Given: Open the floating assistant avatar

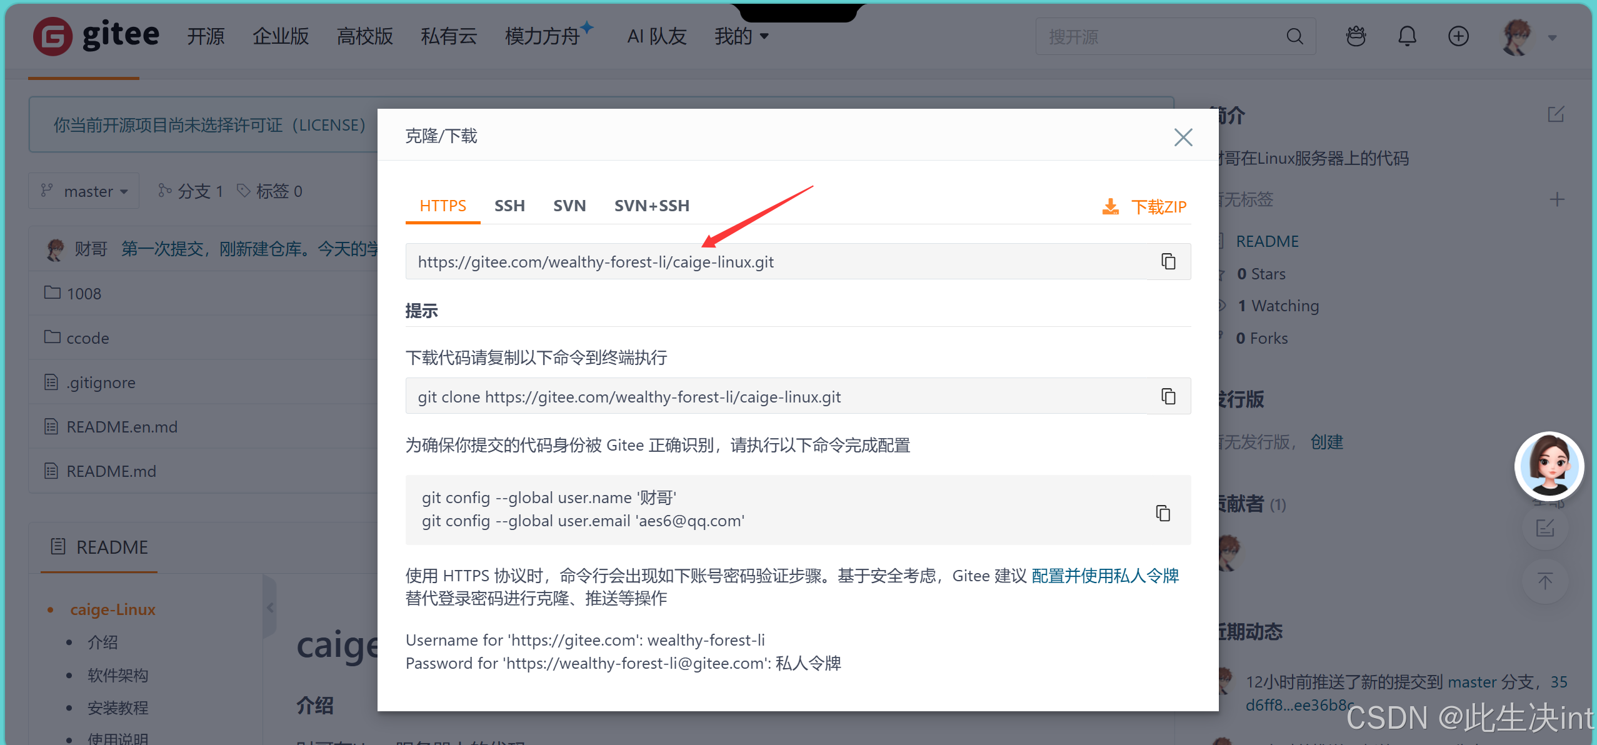Looking at the screenshot, I should [x=1549, y=466].
